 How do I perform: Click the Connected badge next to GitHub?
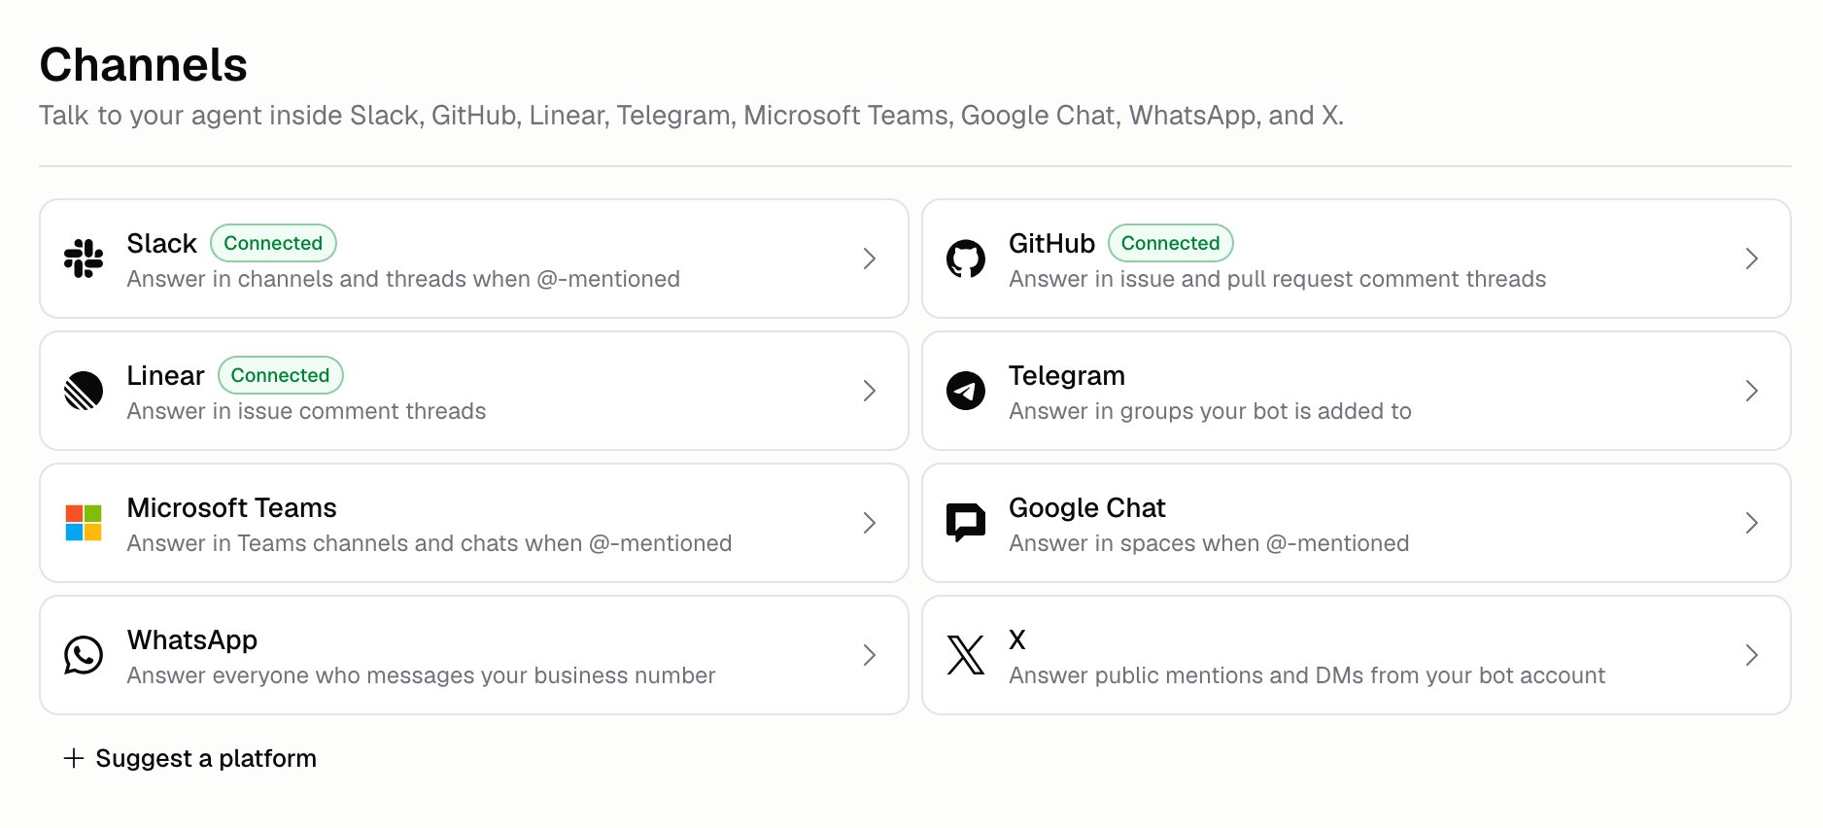(x=1171, y=243)
